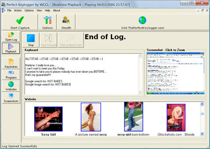Open the Action menu
The width and height of the screenshot is (210, 149).
point(18,11)
